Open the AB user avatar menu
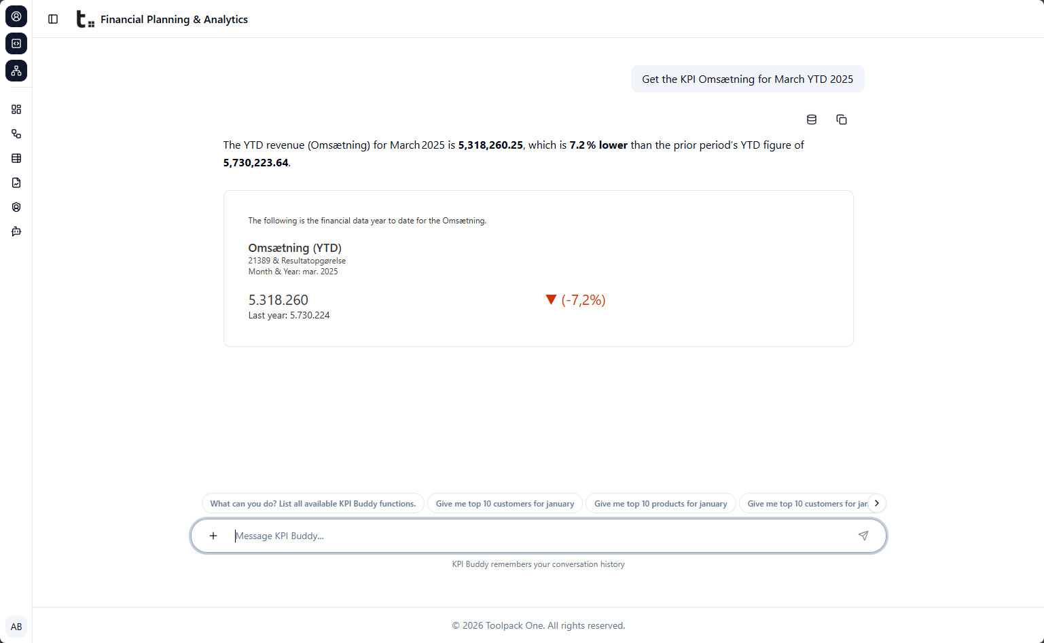1044x643 pixels. point(16,627)
